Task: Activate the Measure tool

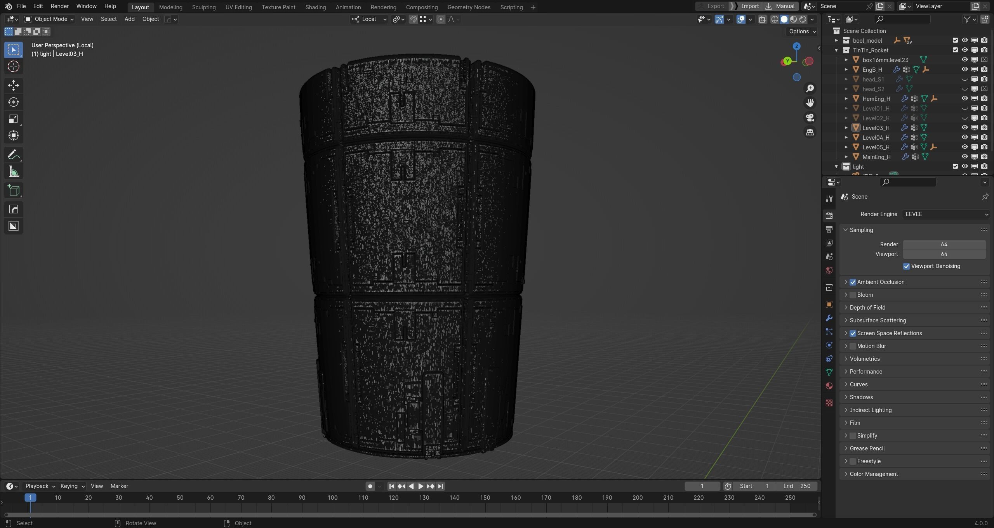Action: 14,172
